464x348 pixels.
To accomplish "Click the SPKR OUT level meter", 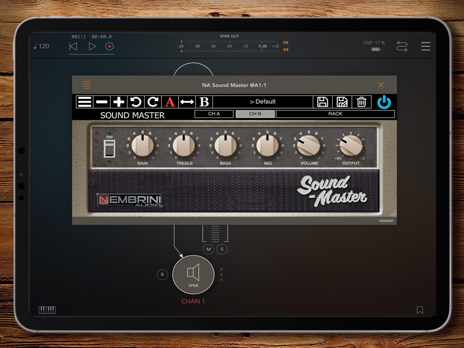I will (x=229, y=46).
